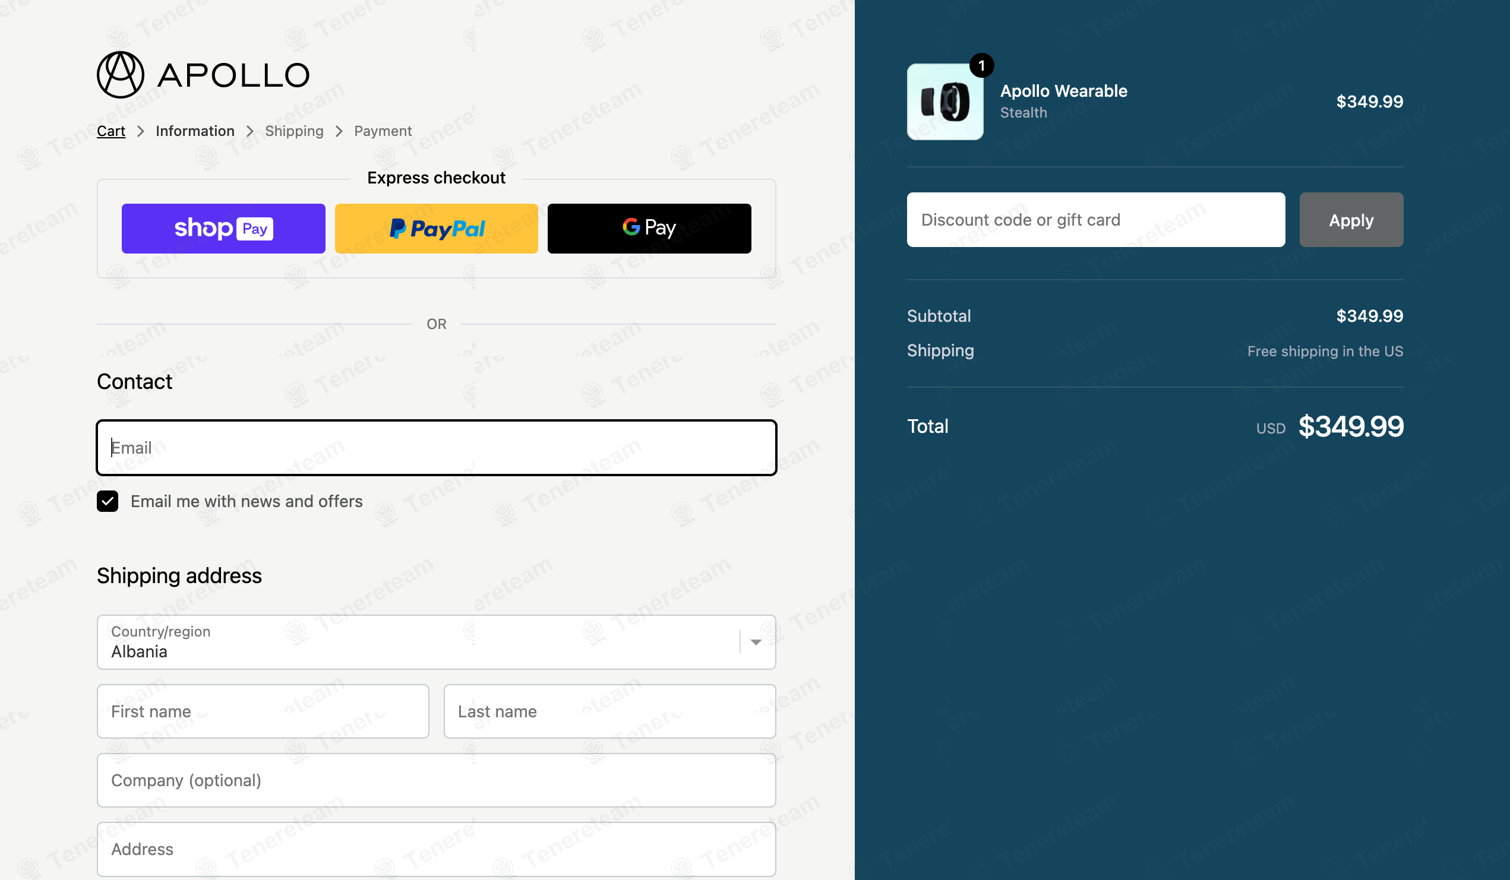Go back to Cart link
1510x880 pixels.
111,131
